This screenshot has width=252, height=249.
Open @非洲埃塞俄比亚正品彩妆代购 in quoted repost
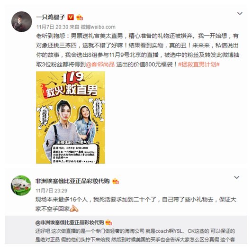[x=70, y=222]
